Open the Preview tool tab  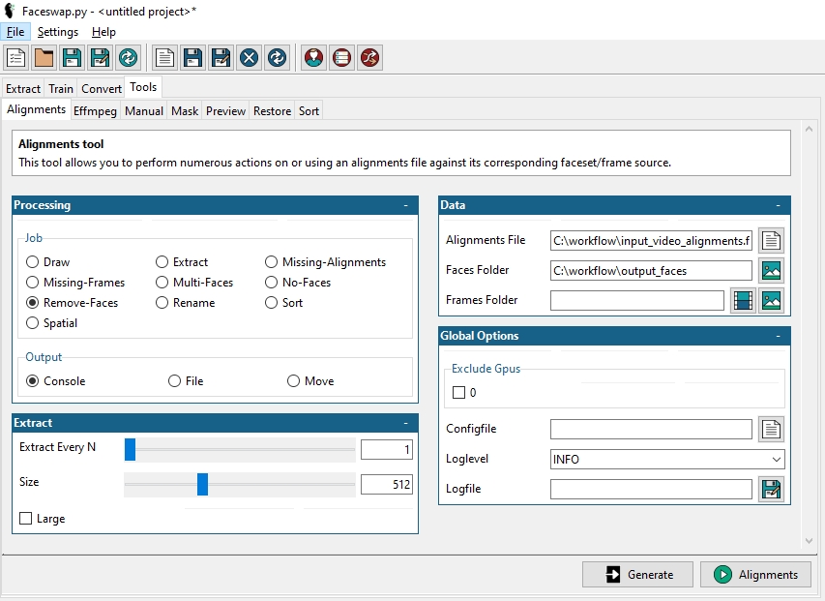pos(225,111)
